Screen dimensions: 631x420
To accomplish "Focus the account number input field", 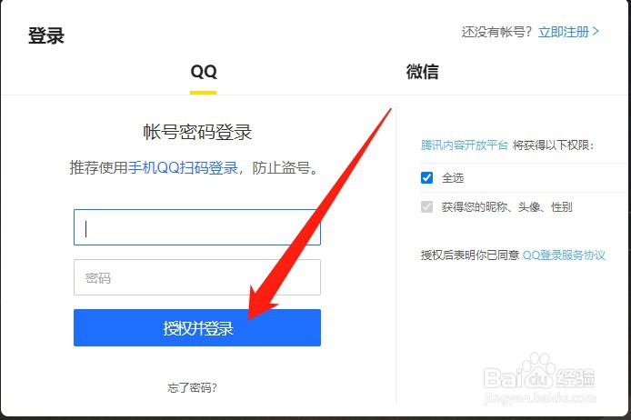I will [x=197, y=227].
